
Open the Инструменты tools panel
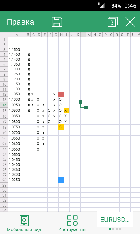[72, 223]
